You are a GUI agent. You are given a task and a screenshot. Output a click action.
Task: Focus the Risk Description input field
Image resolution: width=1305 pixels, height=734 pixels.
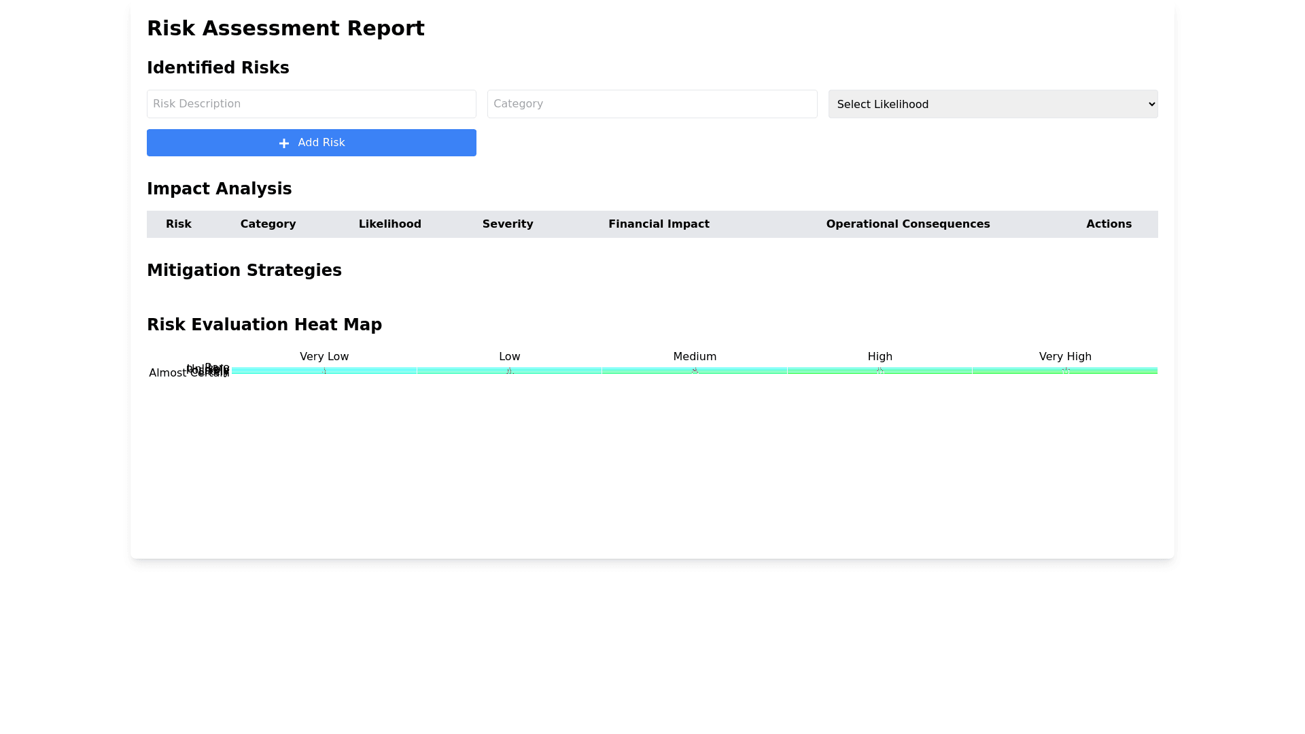(311, 104)
